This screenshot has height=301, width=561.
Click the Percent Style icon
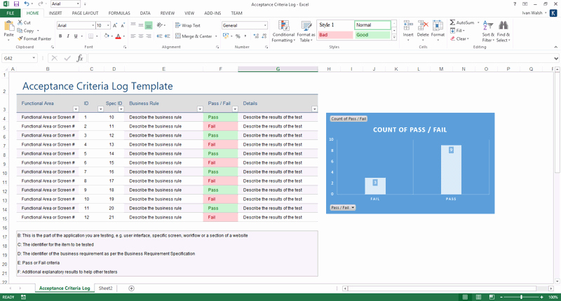point(238,36)
